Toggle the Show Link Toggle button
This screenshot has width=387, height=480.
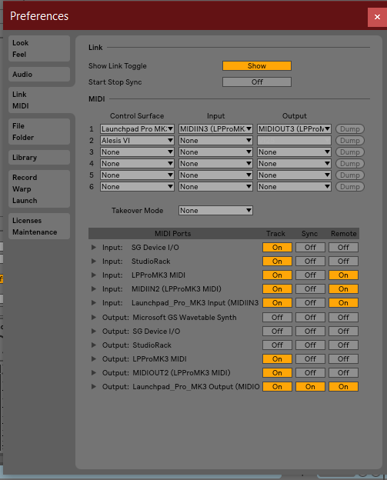(x=257, y=66)
